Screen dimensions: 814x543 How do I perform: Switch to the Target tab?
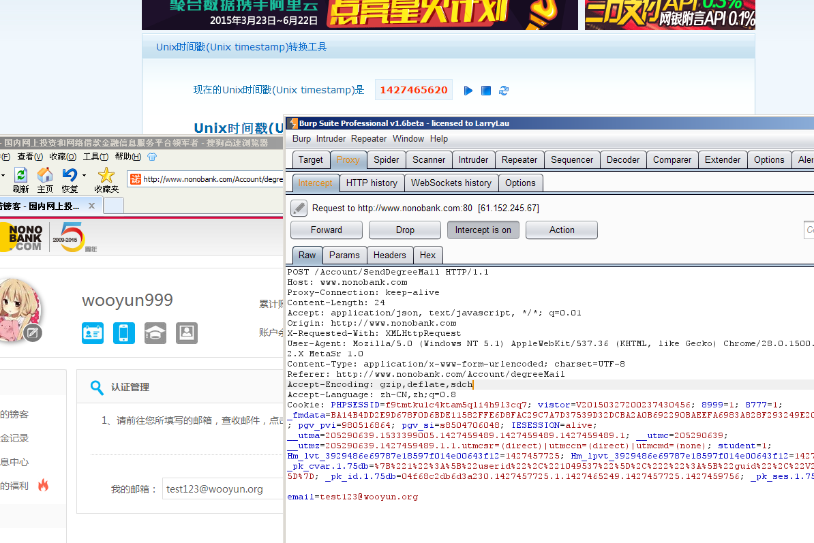pos(310,159)
